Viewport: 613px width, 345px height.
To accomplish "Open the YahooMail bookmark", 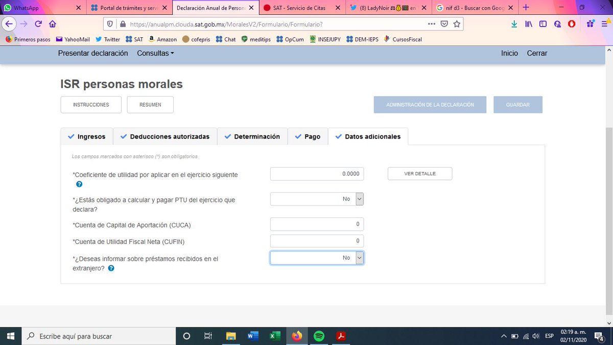I will 73,39.
